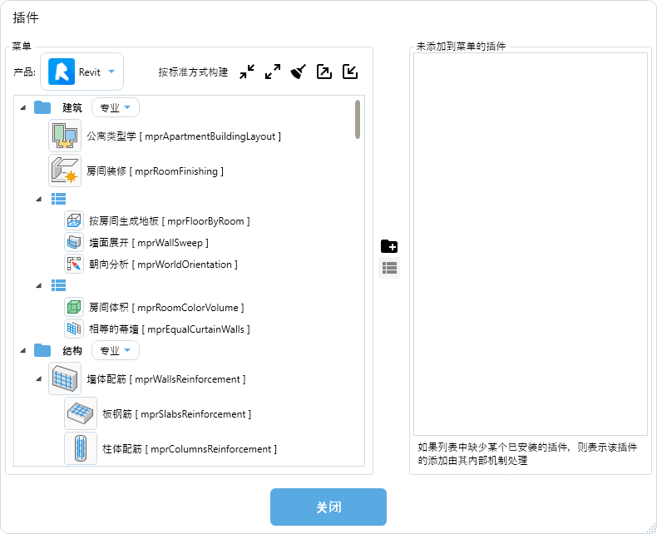Open the 专业 dropdown next to 结构
Image resolution: width=657 pixels, height=534 pixels.
116,350
